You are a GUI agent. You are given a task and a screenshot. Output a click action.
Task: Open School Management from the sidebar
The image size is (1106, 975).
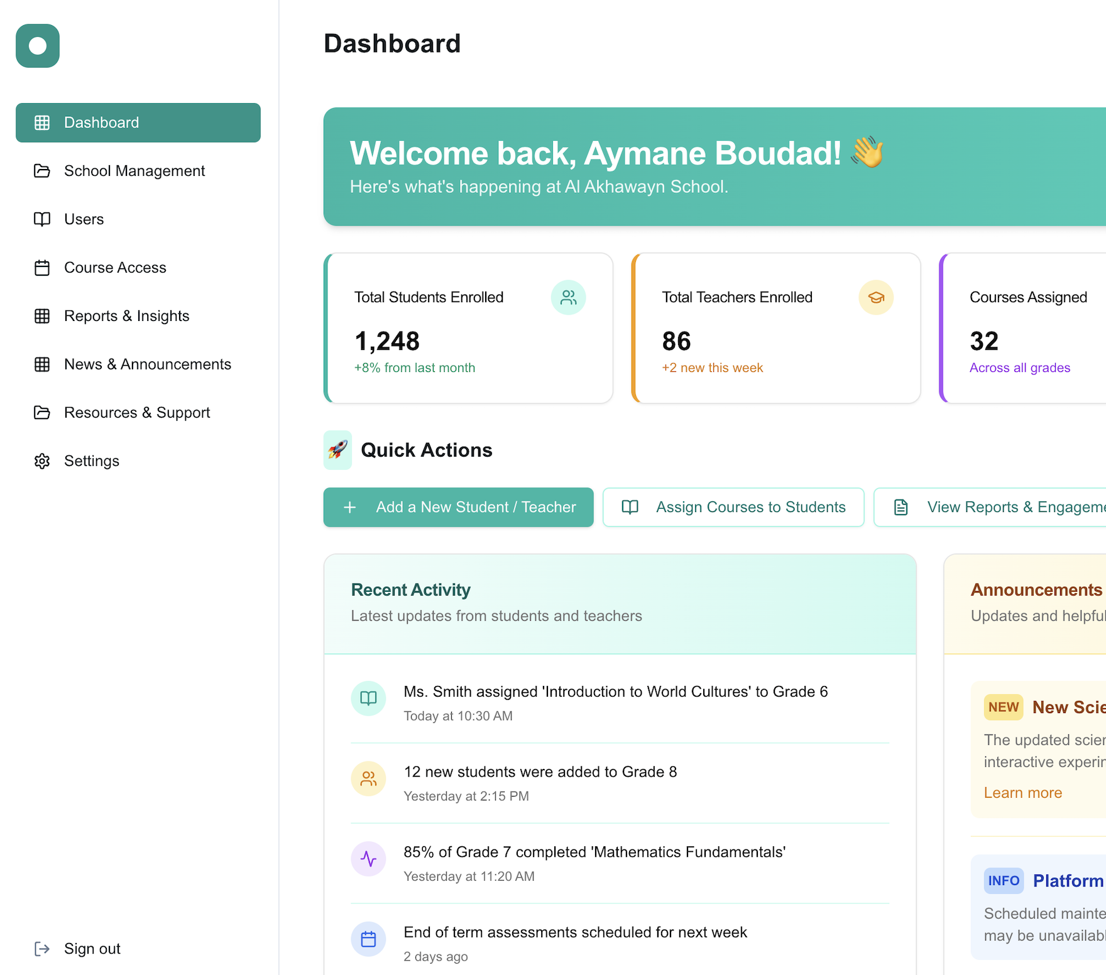pyautogui.click(x=134, y=171)
